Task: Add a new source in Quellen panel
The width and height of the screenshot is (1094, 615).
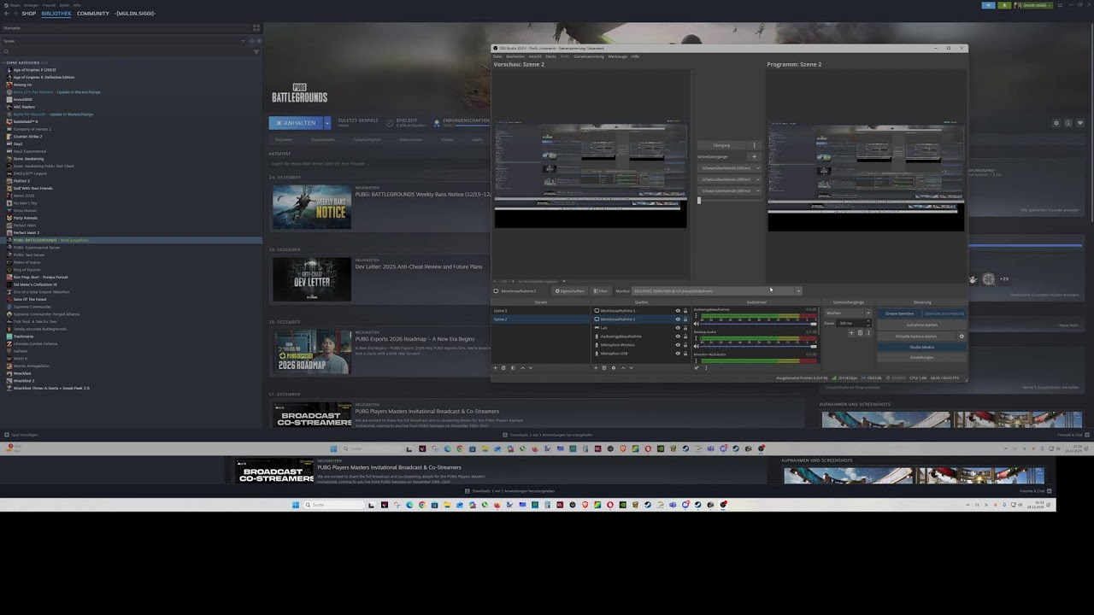Action: 596,368
